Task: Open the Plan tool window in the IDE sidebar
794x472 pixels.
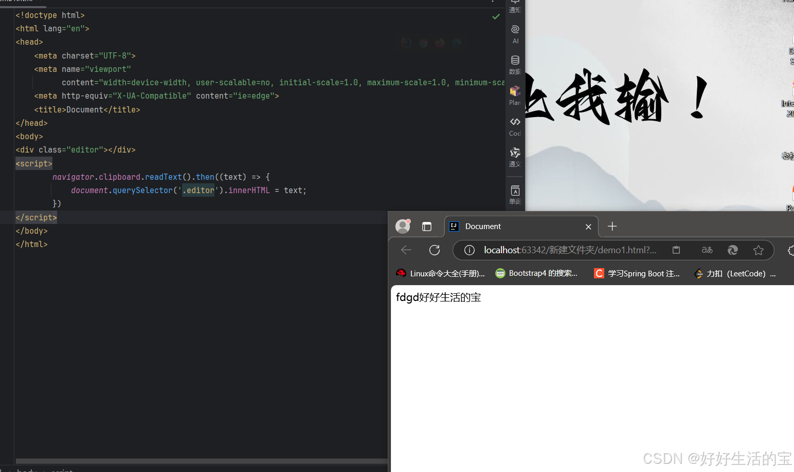Action: click(515, 96)
